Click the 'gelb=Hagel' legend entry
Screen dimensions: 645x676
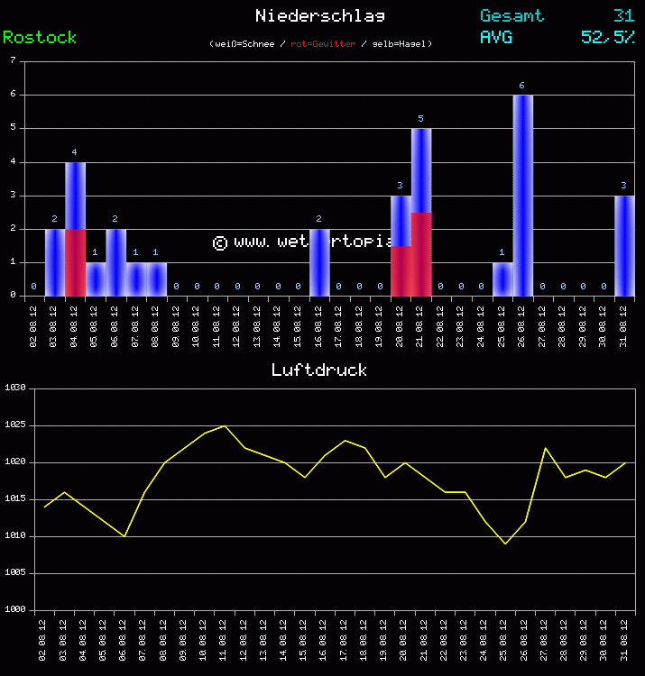coord(400,44)
